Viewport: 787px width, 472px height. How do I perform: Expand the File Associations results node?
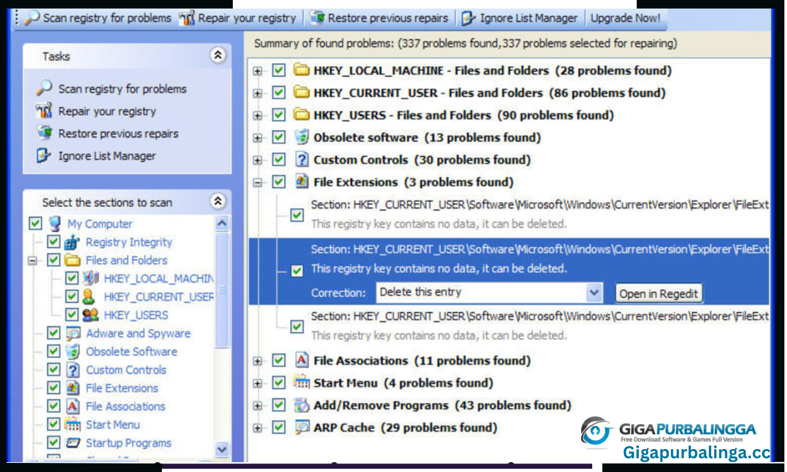pos(258,361)
